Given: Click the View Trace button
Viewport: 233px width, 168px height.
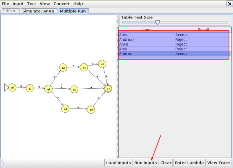Looking at the screenshot, I should click(x=218, y=163).
